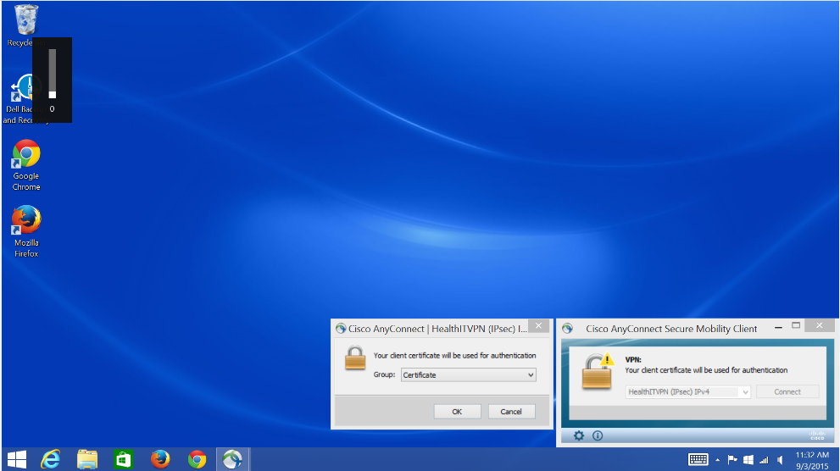Open the Action Center flag icon
The image size is (840, 471).
(x=732, y=459)
